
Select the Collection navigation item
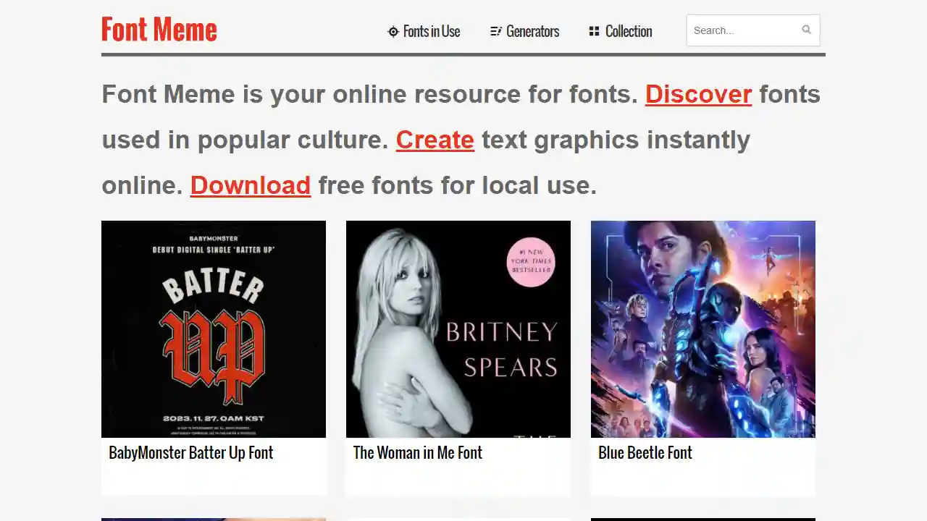click(x=629, y=31)
